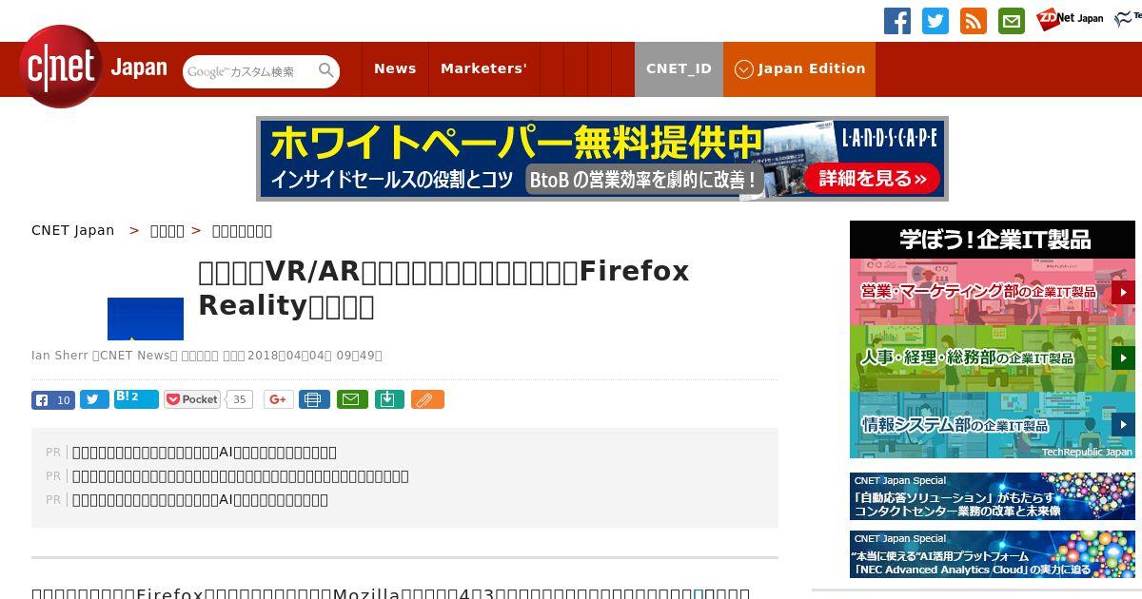Visit ZDNet Japan logo link
The image size is (1142, 599).
click(x=1070, y=18)
